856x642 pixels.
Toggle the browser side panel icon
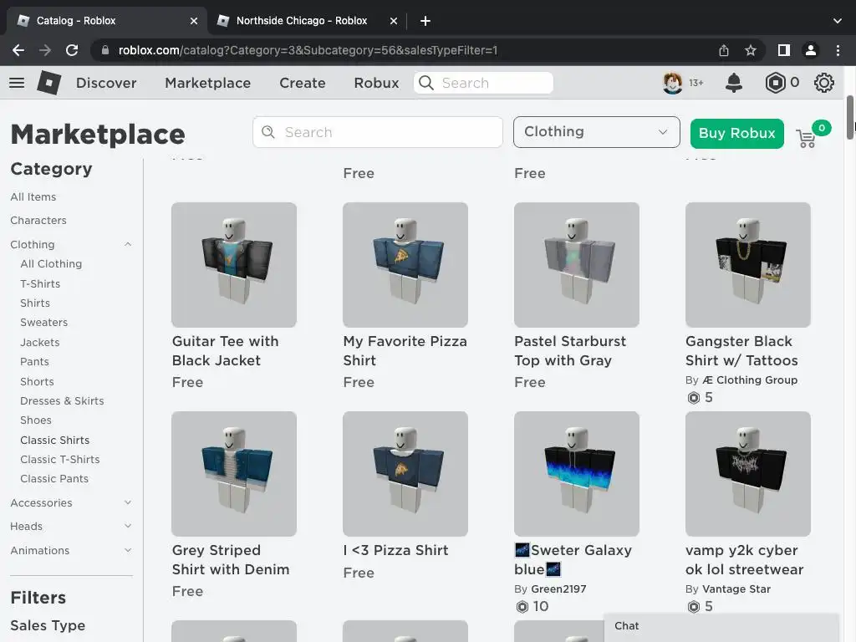(784, 50)
